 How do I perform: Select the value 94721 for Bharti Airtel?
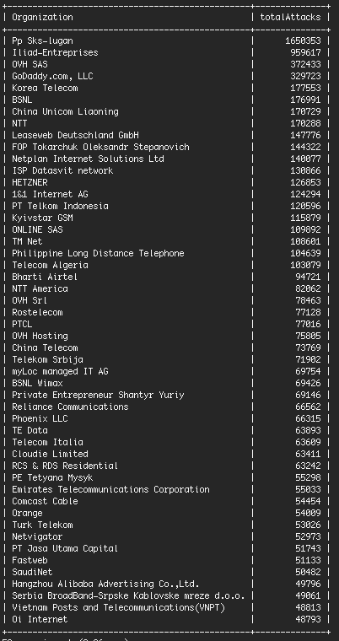(x=309, y=277)
